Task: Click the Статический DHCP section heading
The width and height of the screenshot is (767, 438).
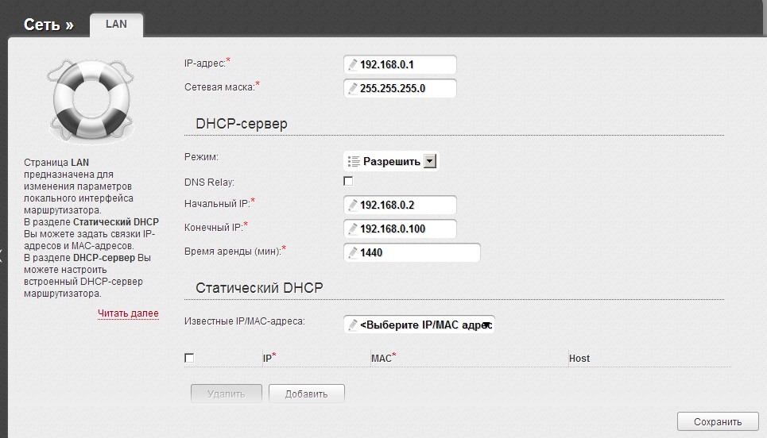Action: (259, 287)
